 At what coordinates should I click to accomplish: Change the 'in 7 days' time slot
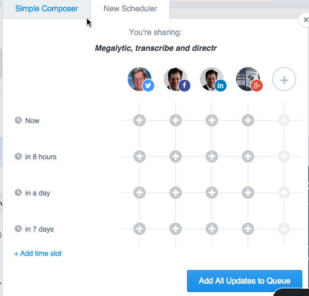[34, 229]
